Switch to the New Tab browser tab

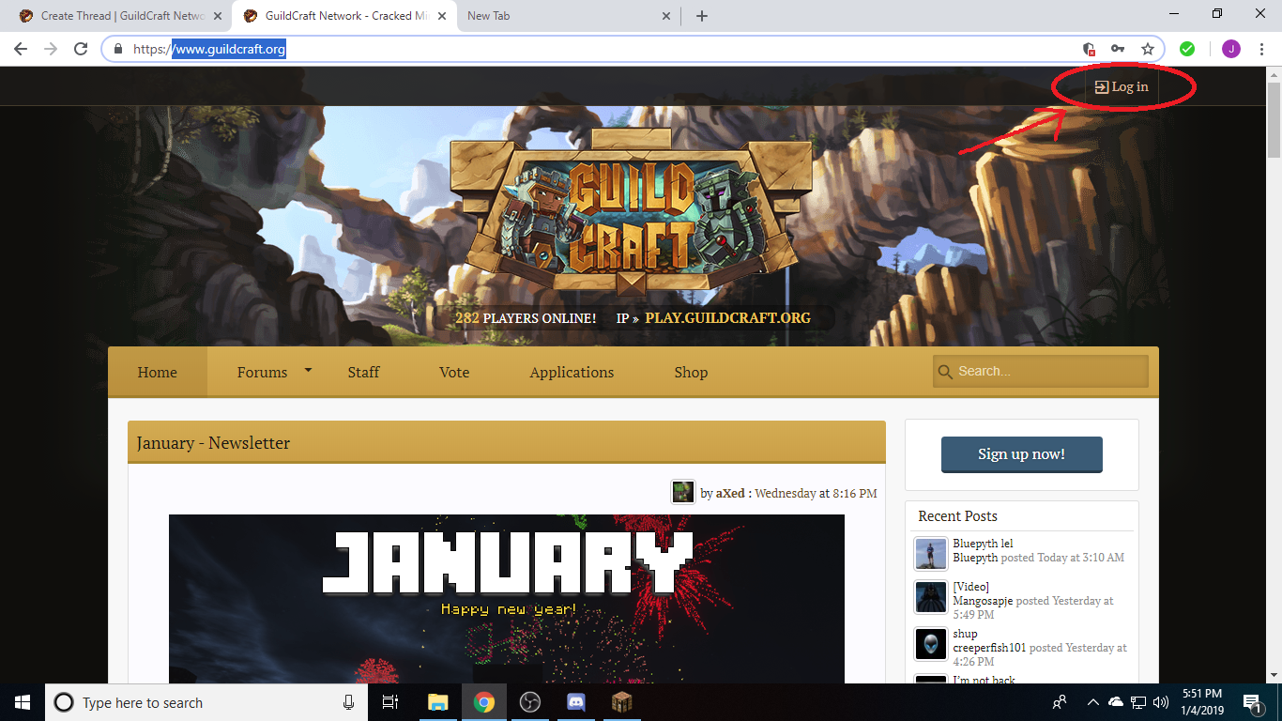570,16
